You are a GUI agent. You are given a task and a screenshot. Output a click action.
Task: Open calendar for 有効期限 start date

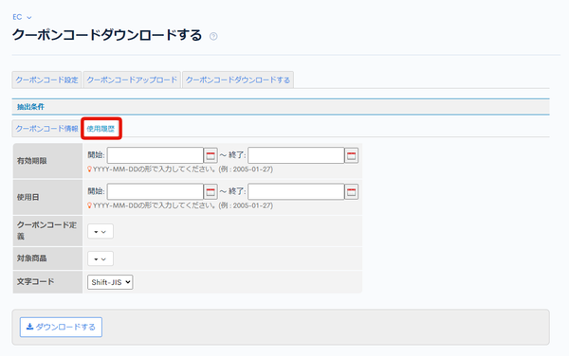coord(211,155)
